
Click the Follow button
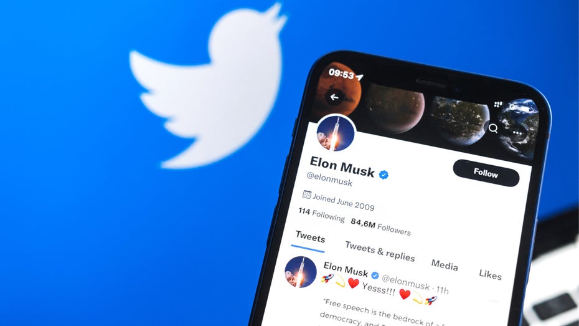point(486,173)
